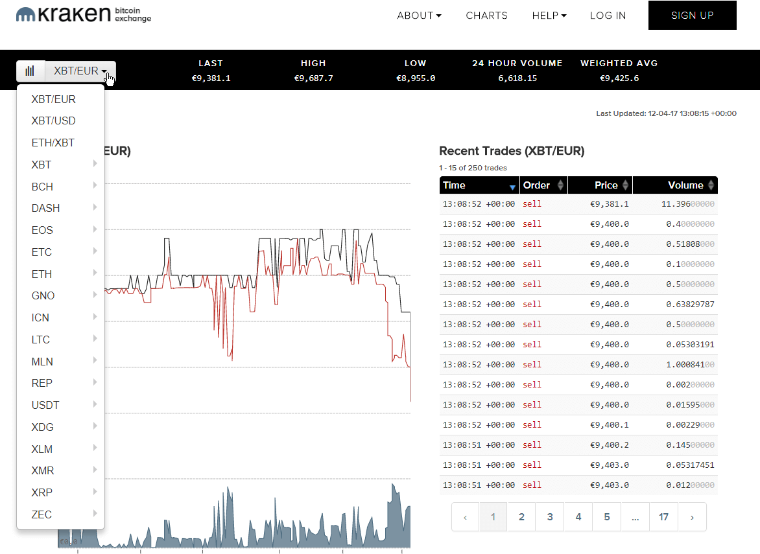This screenshot has height=554, width=760.
Task: Jump to last trades page 17
Action: (664, 517)
